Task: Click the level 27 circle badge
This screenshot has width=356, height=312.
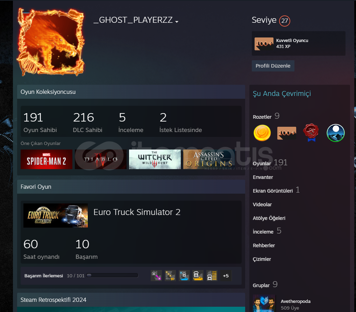Action: click(284, 21)
